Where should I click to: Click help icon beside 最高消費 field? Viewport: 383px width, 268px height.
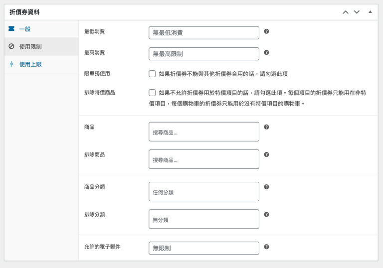tap(266, 52)
